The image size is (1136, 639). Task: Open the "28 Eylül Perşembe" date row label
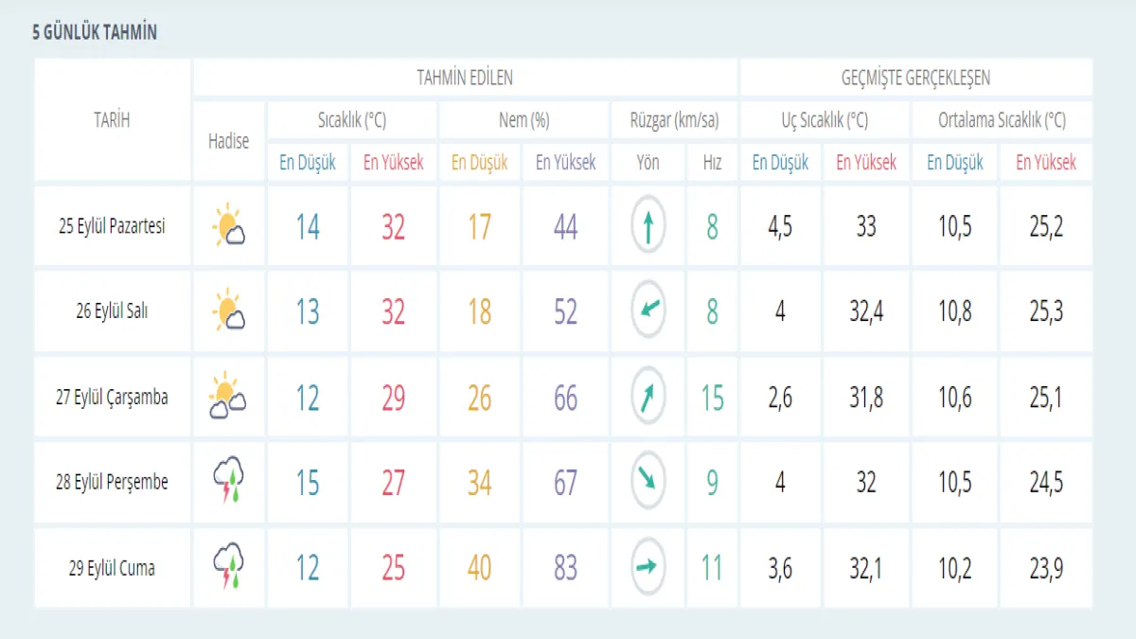(x=112, y=482)
